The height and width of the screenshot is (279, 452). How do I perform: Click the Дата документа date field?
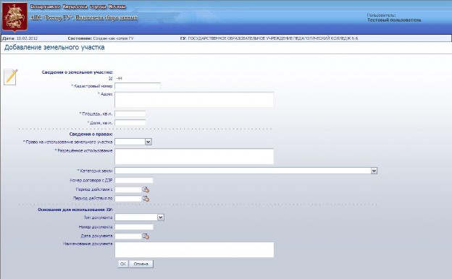click(128, 236)
